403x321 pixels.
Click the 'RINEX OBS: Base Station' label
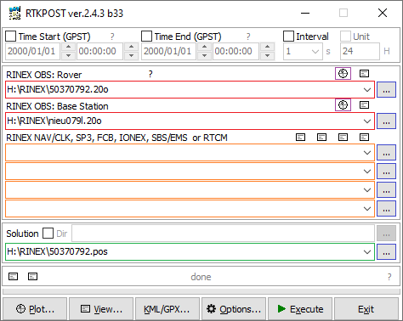pyautogui.click(x=57, y=106)
